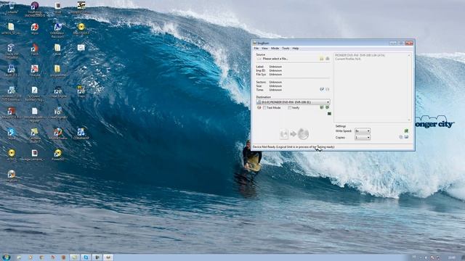Screen dimensions: 465x261
Task: Click the green icon right of Write Speed
Action: point(406,130)
